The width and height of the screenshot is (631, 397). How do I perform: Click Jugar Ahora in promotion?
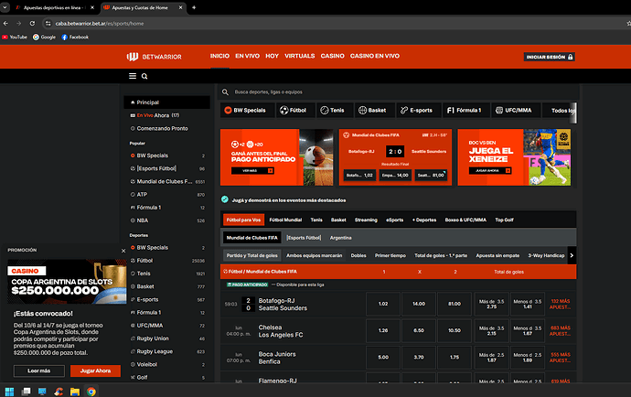[x=95, y=370]
